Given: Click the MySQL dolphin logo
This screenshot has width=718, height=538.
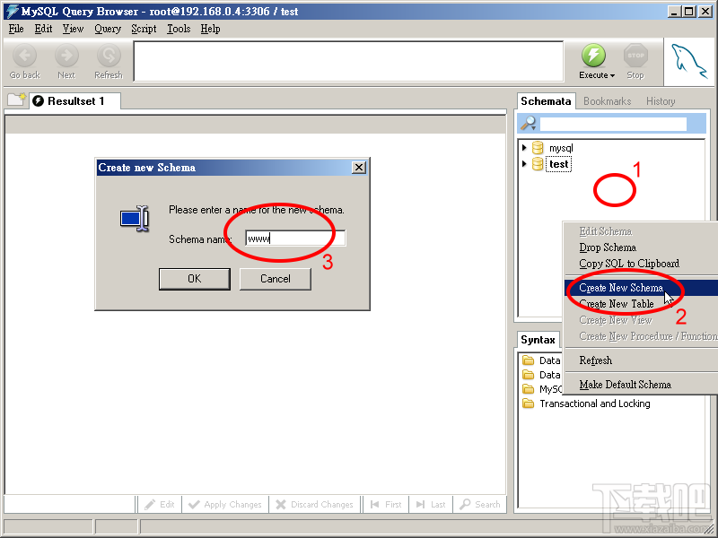Looking at the screenshot, I should [x=689, y=61].
